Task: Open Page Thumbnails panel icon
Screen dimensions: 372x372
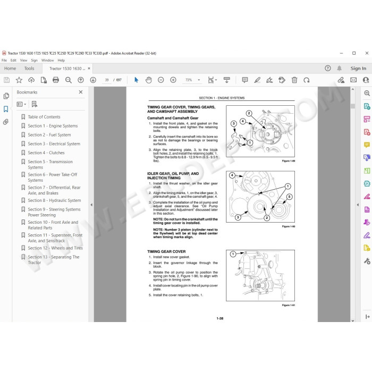Action: [6, 96]
